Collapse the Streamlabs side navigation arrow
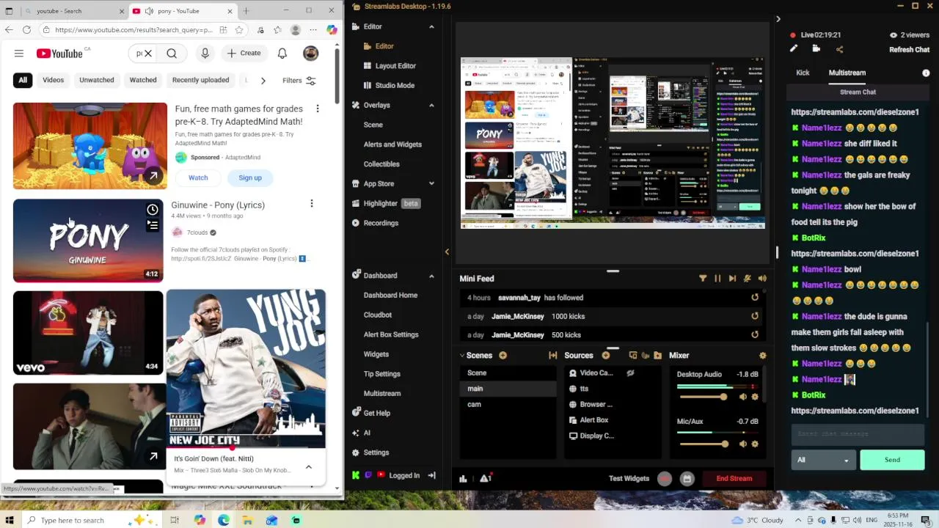This screenshot has height=528, width=939. pos(447,252)
